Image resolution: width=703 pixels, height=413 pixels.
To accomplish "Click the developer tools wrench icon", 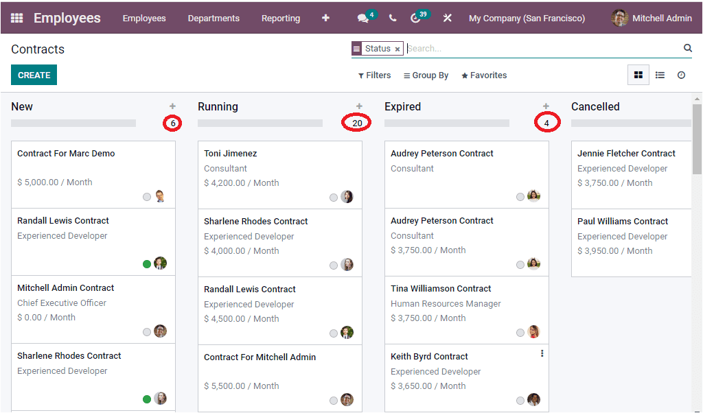I will (447, 18).
